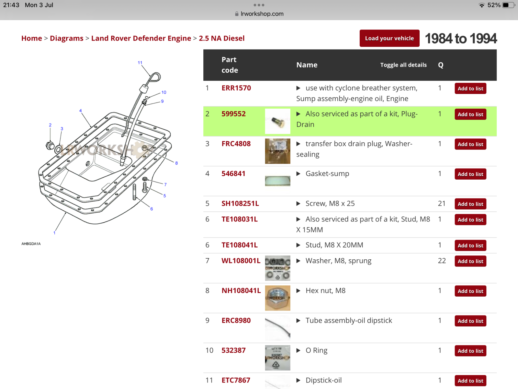Tap the Wi-Fi status icon
The height and width of the screenshot is (389, 518).
482,5
